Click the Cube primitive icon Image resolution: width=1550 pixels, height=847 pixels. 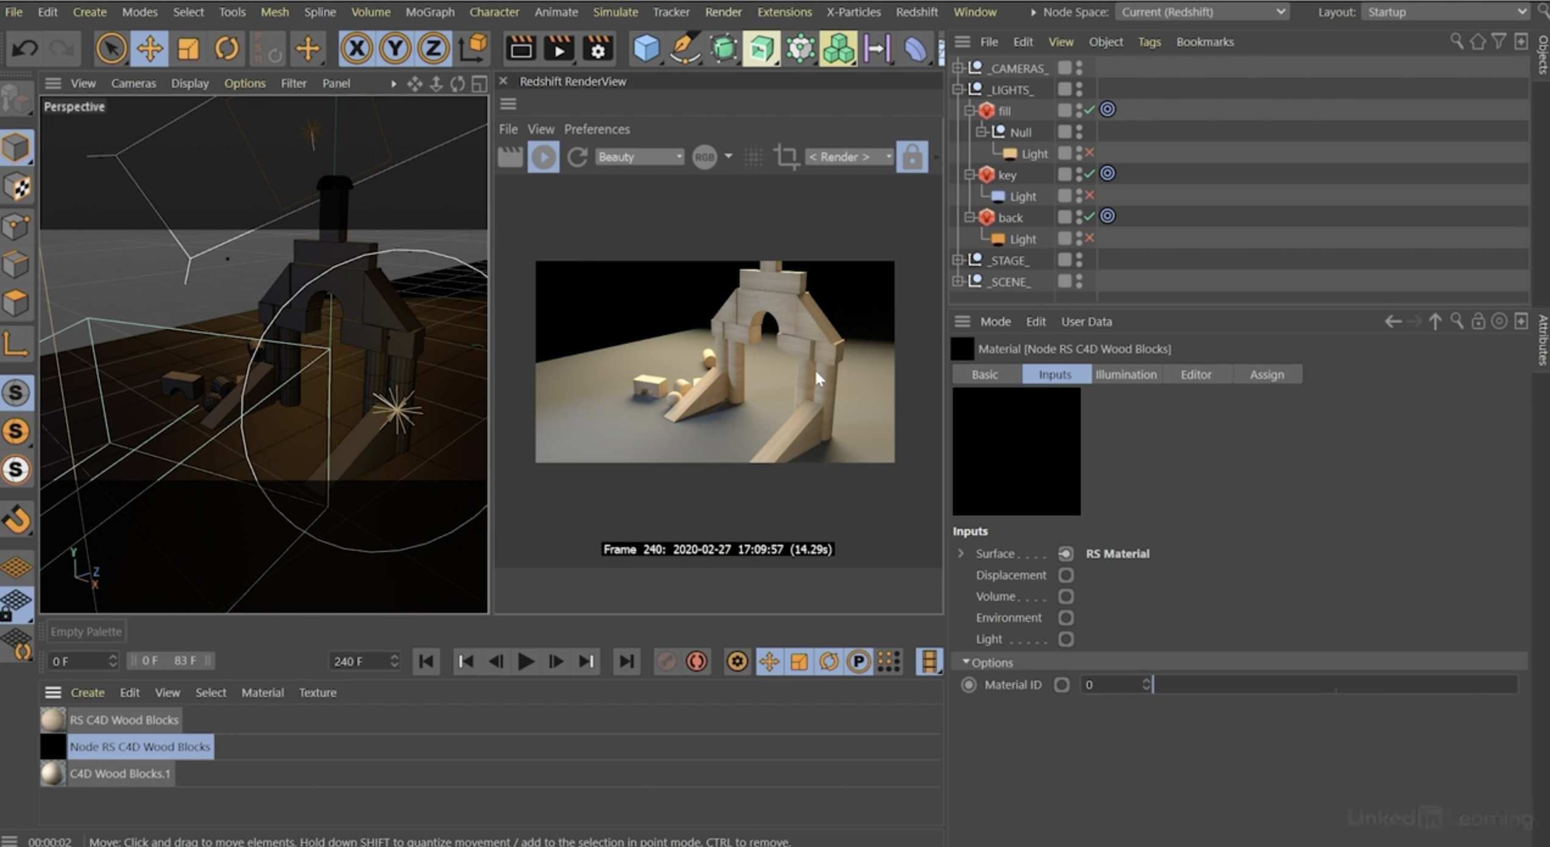646,48
